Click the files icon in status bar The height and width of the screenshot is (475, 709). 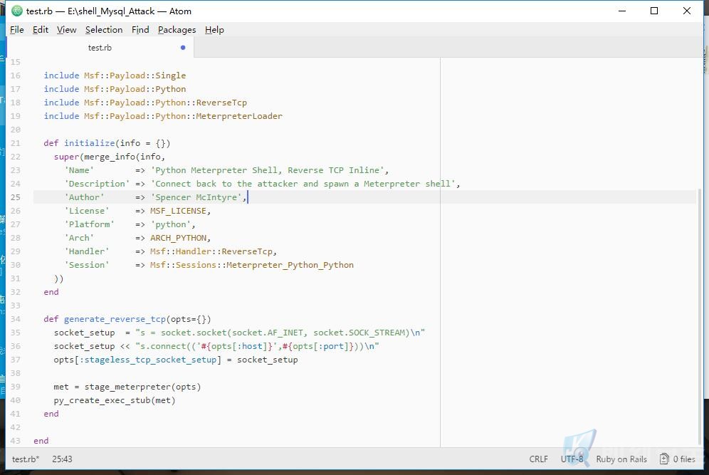(663, 459)
